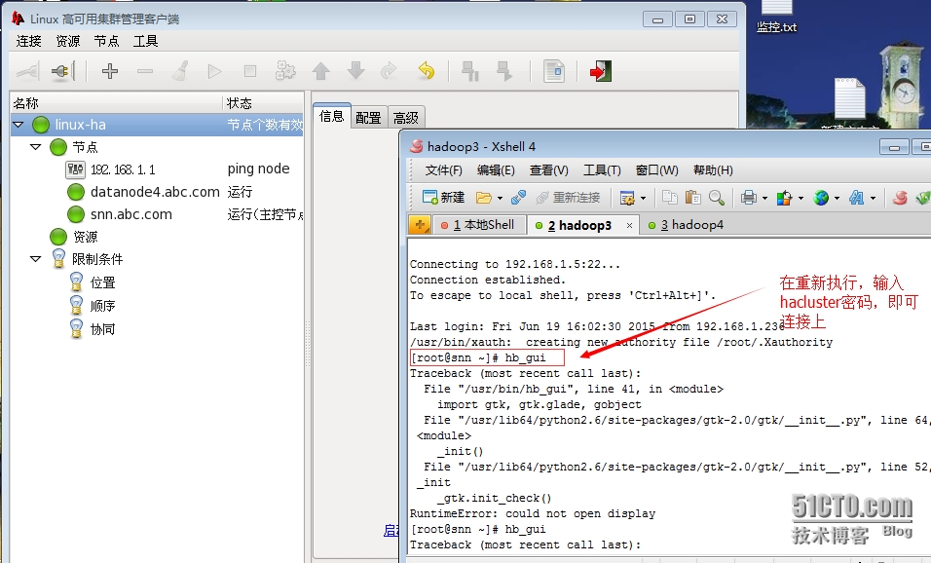Click the plus add-item icon in HA toolbar
Image resolution: width=931 pixels, height=563 pixels.
110,72
